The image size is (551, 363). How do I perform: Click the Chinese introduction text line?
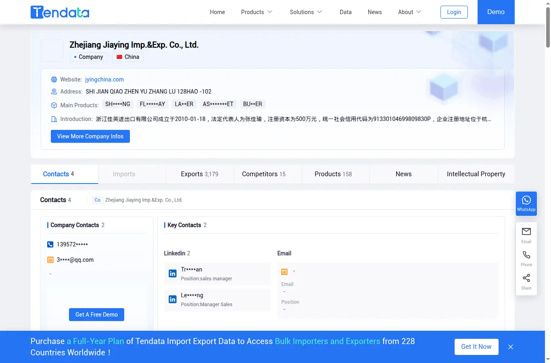pos(293,119)
